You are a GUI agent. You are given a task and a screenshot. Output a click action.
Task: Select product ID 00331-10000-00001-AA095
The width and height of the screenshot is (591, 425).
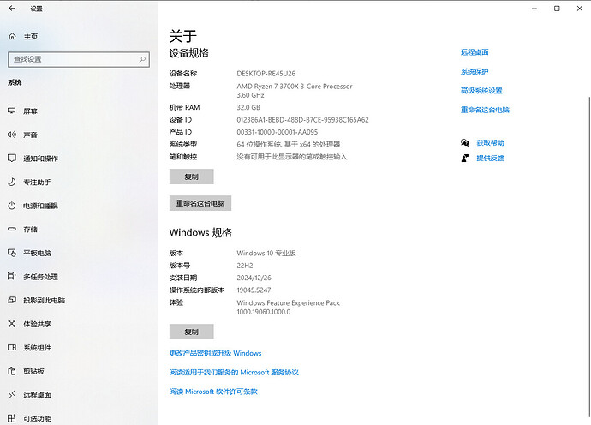pyautogui.click(x=277, y=132)
